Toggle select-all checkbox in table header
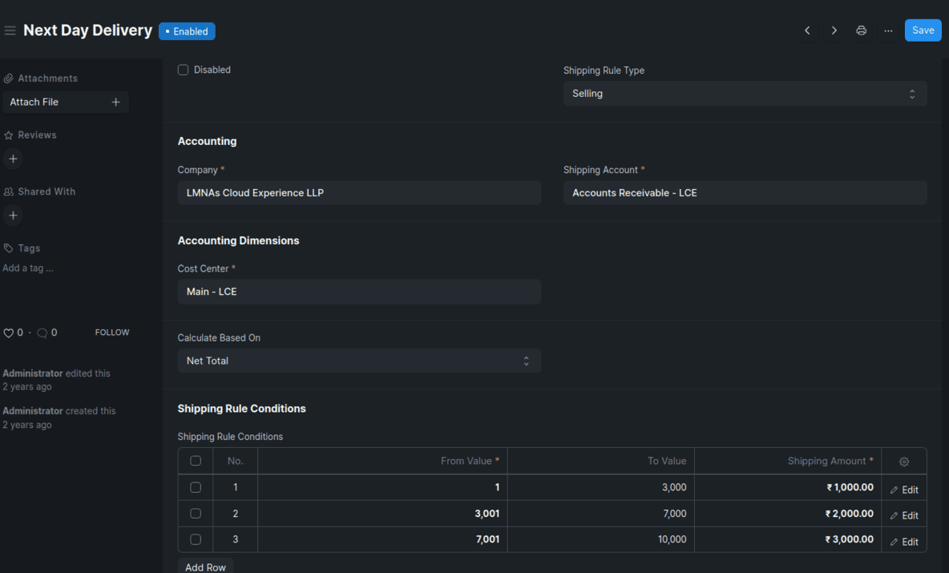949x573 pixels. (196, 461)
